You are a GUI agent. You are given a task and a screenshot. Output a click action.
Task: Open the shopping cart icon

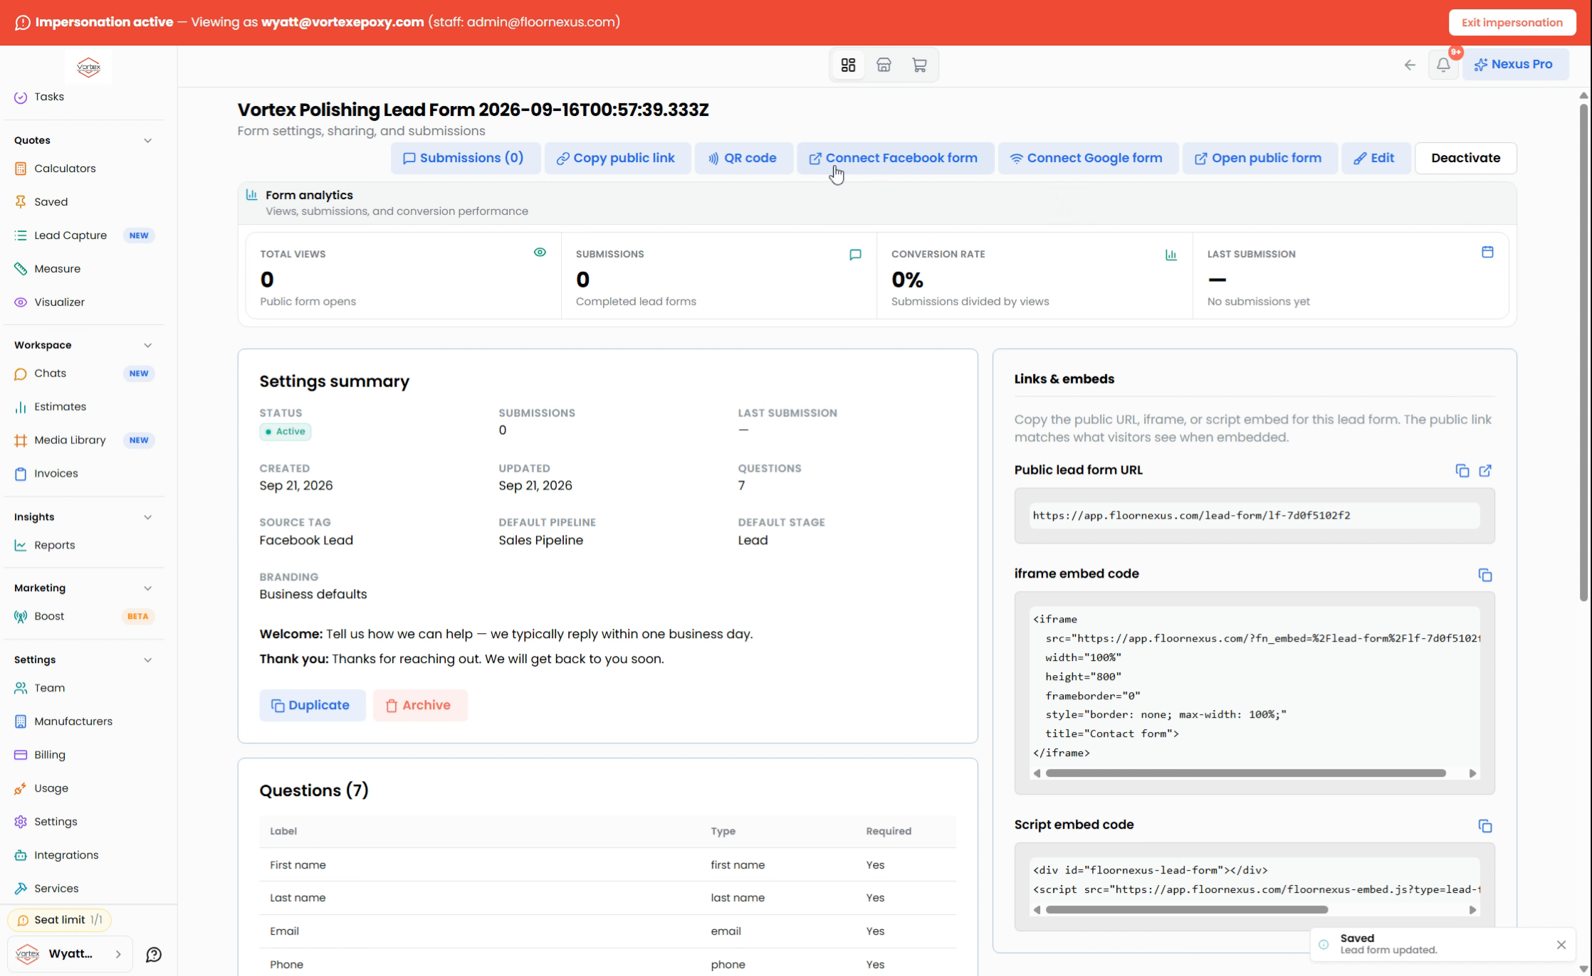point(919,65)
